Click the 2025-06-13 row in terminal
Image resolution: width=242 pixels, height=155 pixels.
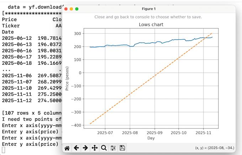pyautogui.click(x=32, y=44)
